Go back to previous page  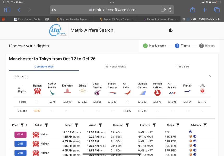[19, 10]
